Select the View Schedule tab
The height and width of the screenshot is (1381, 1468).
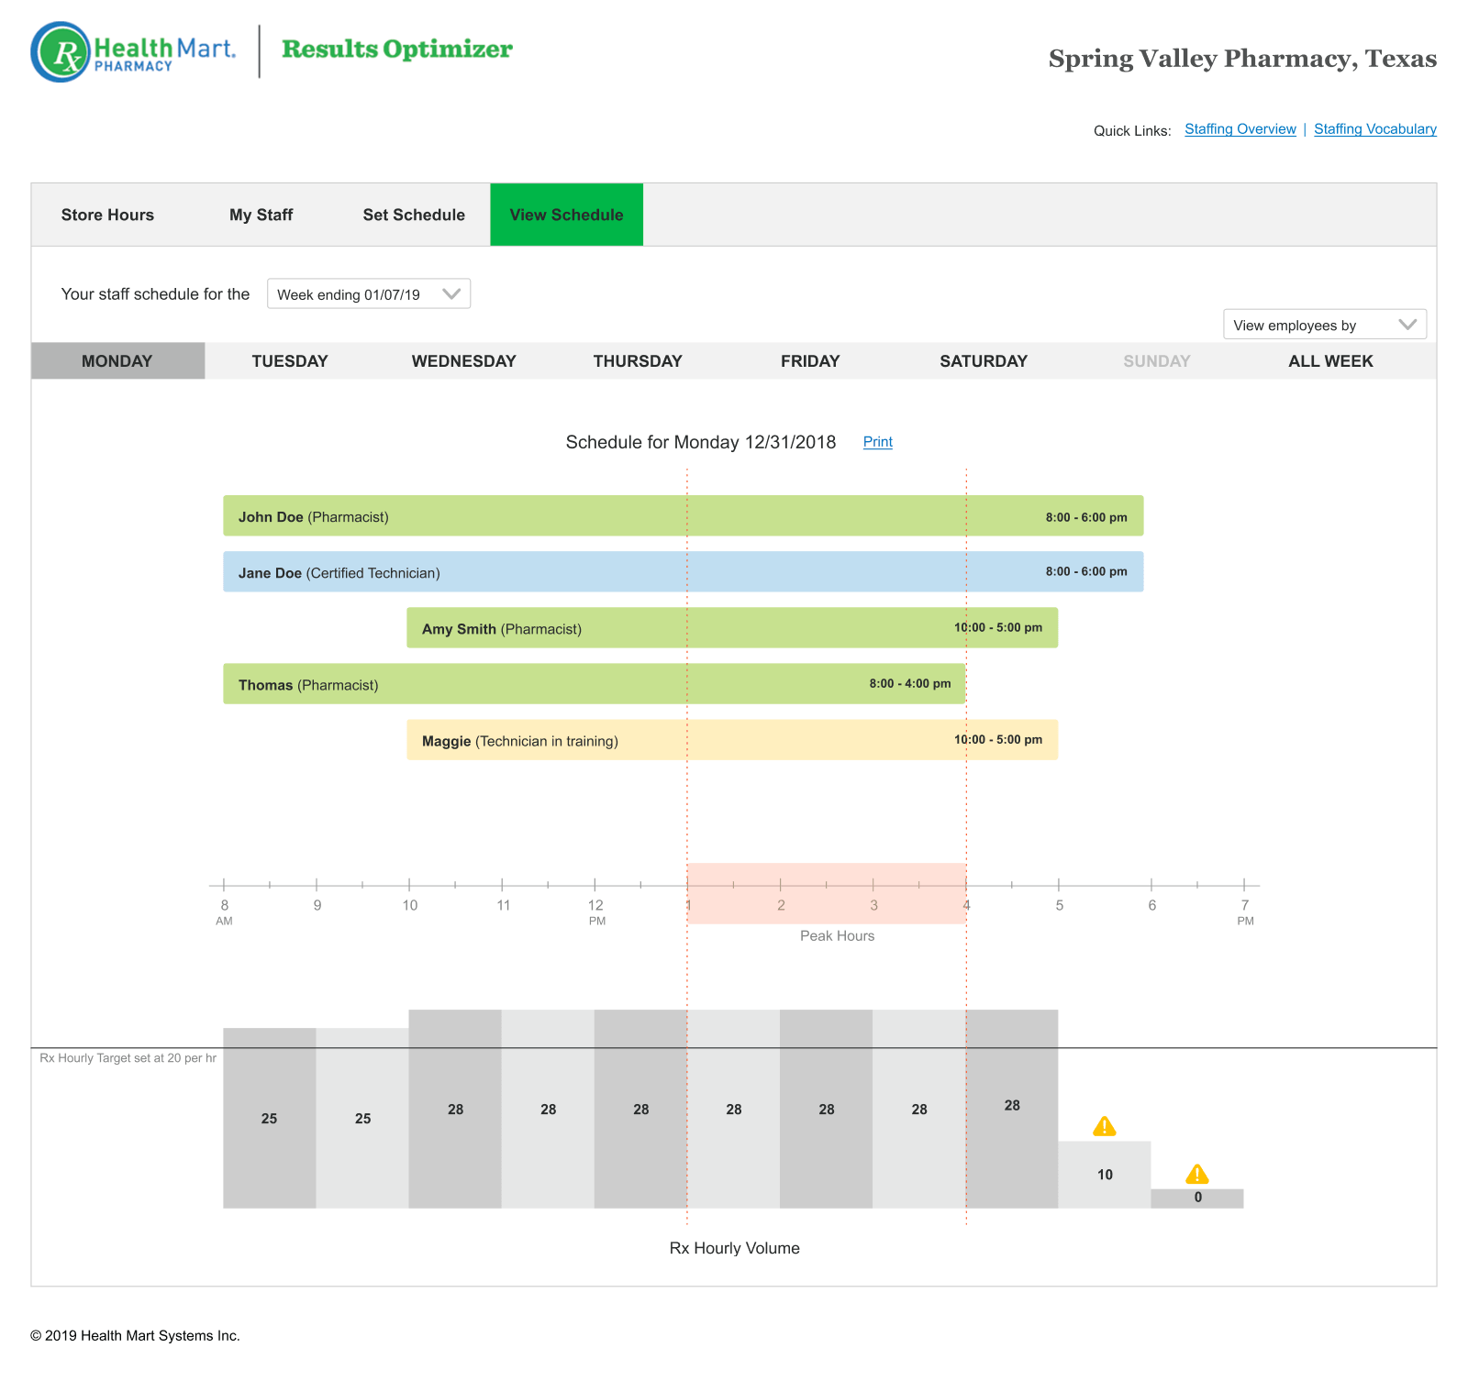click(567, 215)
